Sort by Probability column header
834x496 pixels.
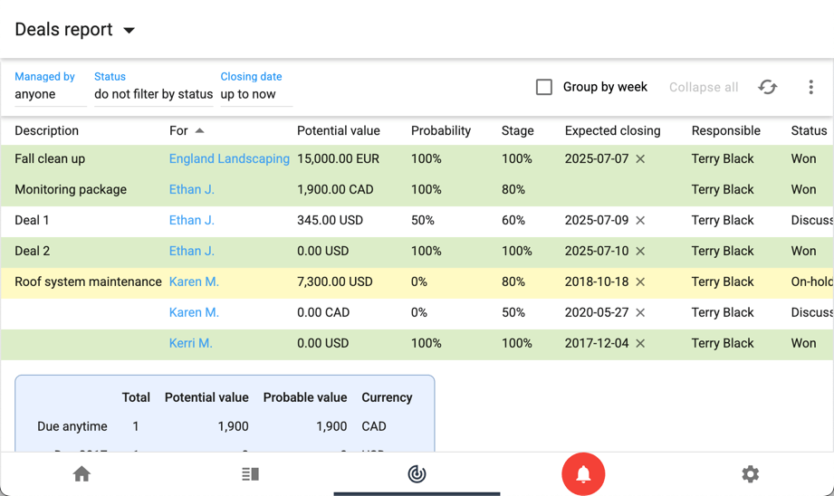click(441, 130)
